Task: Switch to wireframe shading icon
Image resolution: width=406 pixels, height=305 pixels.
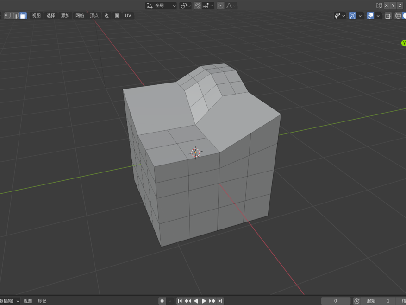Action: pos(398,15)
